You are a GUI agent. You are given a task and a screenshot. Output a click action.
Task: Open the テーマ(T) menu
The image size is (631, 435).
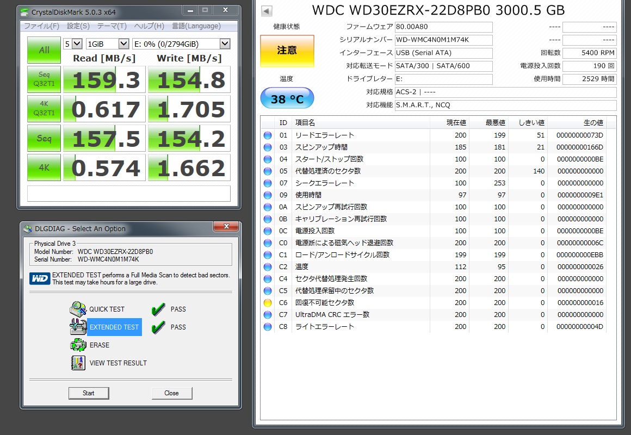click(112, 26)
